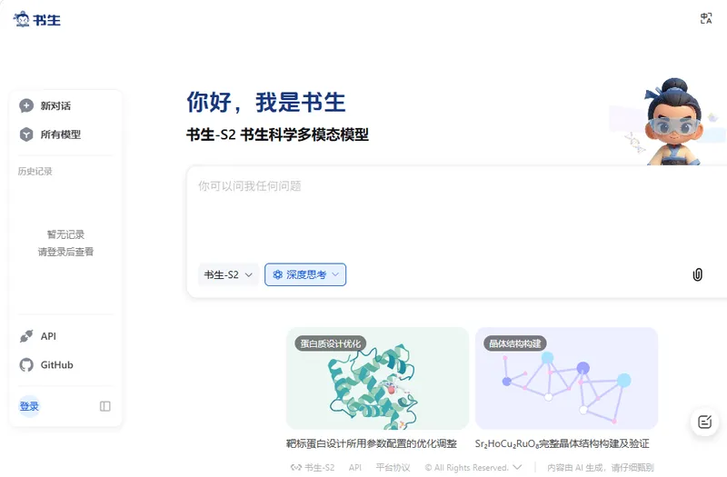Open the 书生-S2 model dropdown
This screenshot has height=477, width=727.
click(x=228, y=275)
